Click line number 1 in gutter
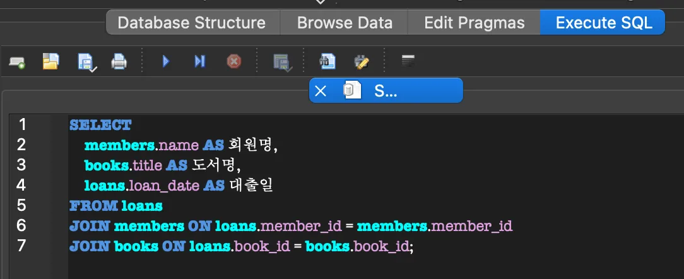The image size is (684, 279). pyautogui.click(x=22, y=125)
